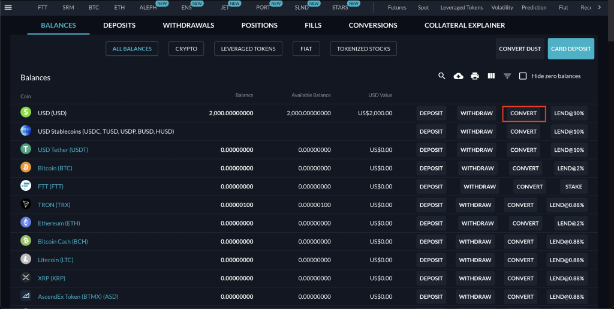Select the STARS market in top bar

coord(340,7)
